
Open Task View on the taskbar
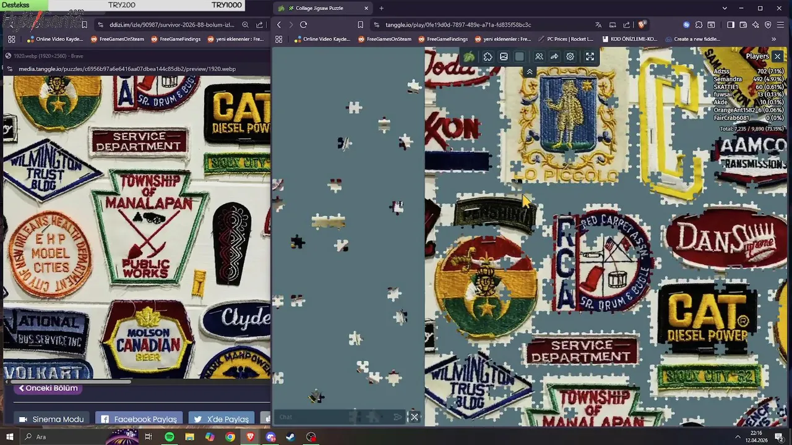coord(148,437)
